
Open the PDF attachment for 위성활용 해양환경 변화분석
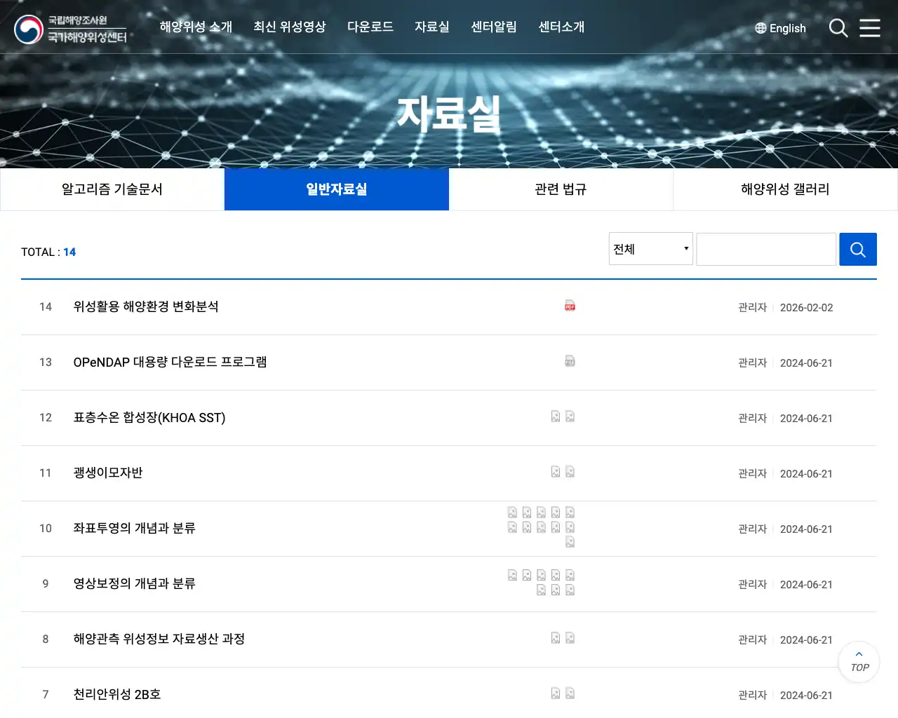click(569, 306)
